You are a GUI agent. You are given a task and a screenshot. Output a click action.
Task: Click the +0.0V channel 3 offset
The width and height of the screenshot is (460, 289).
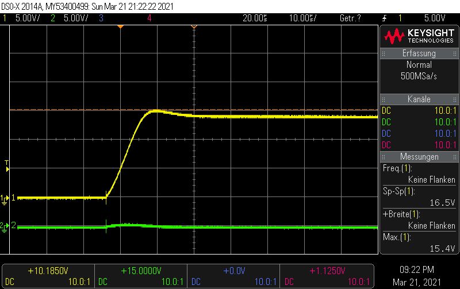234,271
